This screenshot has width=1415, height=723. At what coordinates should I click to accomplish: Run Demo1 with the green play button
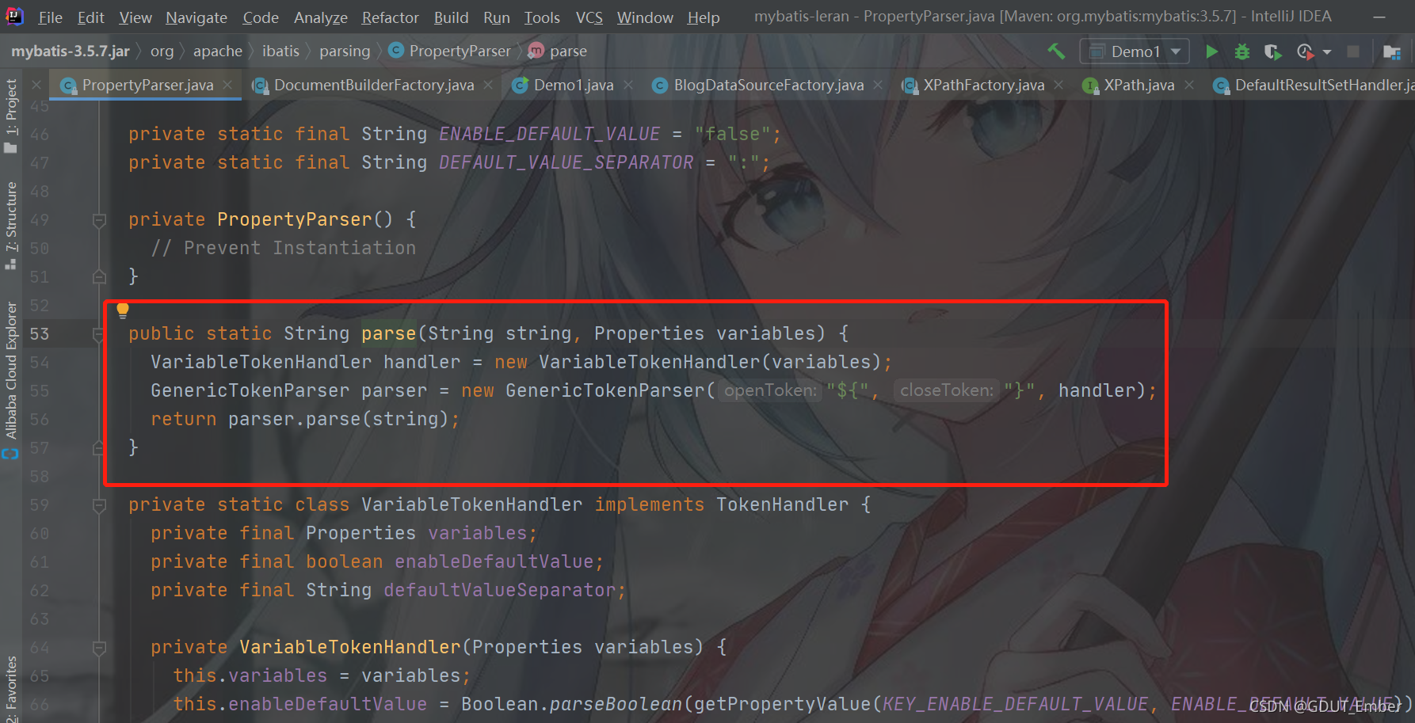pyautogui.click(x=1211, y=51)
